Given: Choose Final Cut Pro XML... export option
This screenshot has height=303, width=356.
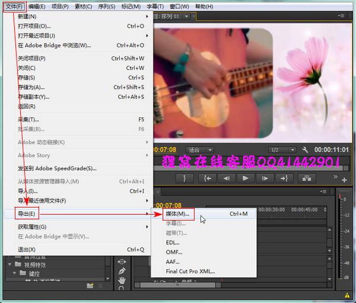Looking at the screenshot, I should point(204,271).
